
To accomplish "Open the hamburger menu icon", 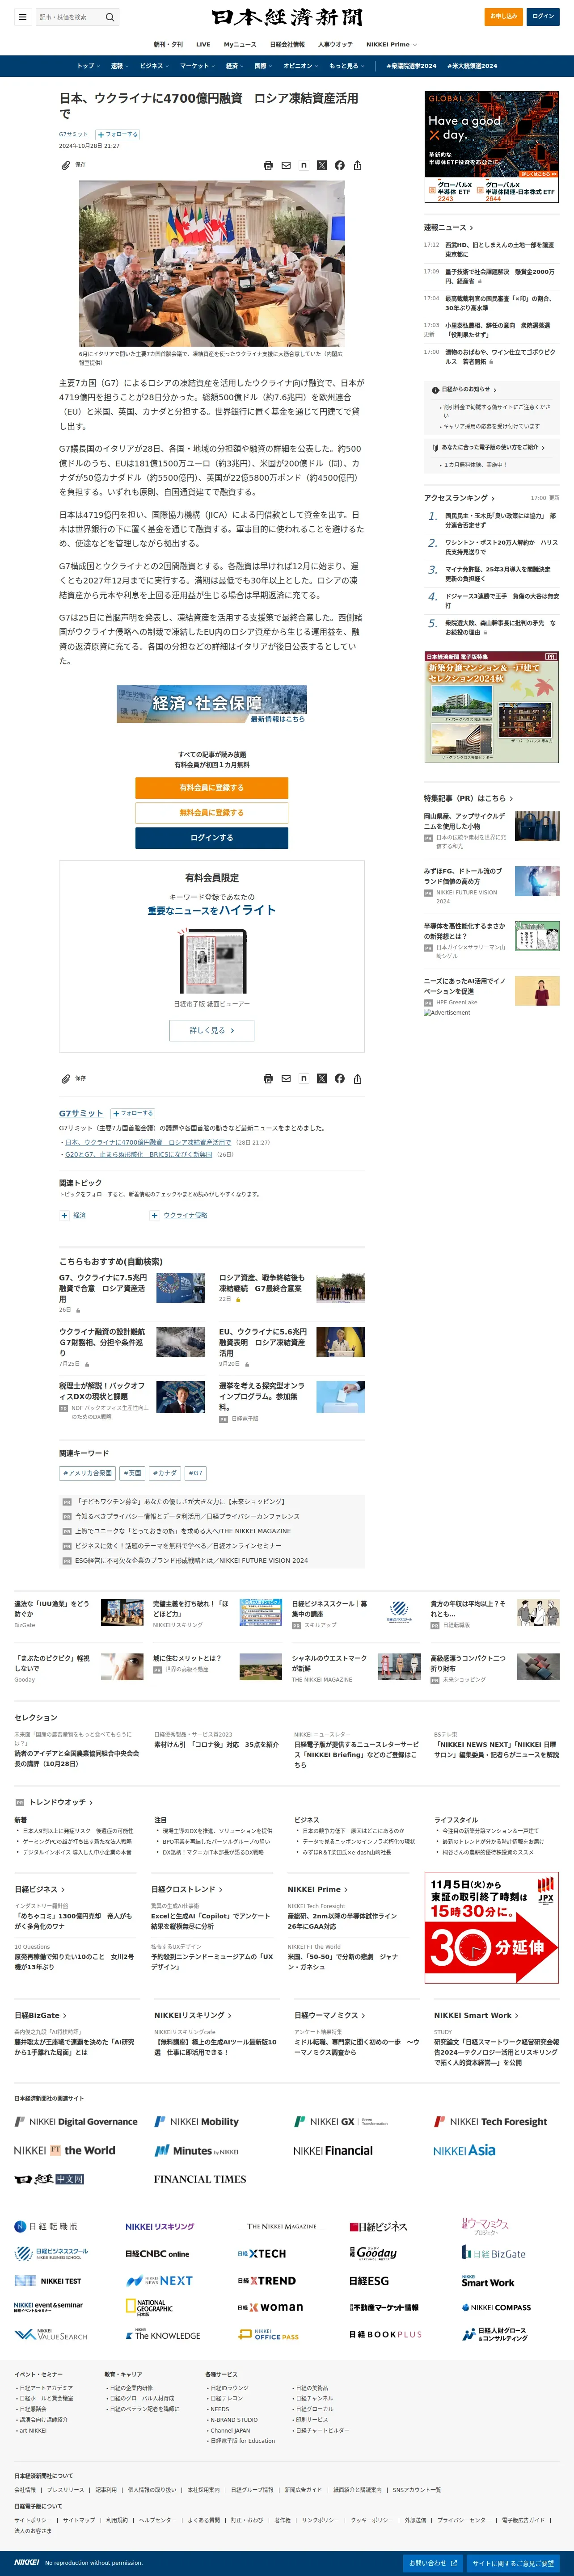I will tap(22, 17).
